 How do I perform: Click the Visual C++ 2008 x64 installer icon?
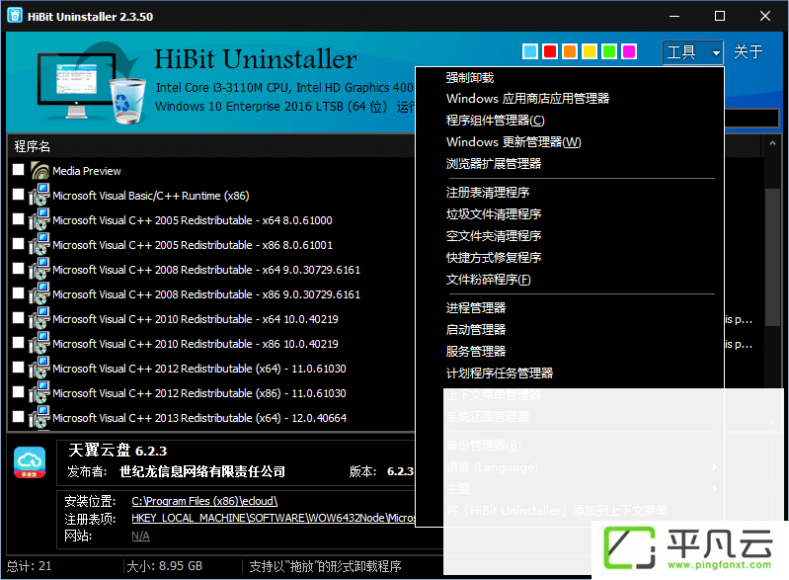click(39, 270)
